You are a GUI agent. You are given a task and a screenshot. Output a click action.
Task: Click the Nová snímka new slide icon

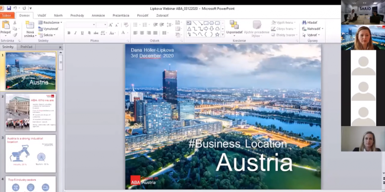click(x=30, y=25)
